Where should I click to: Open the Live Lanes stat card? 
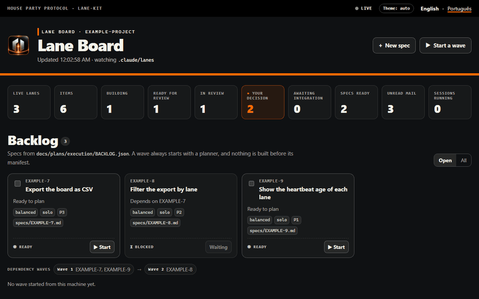(29, 102)
